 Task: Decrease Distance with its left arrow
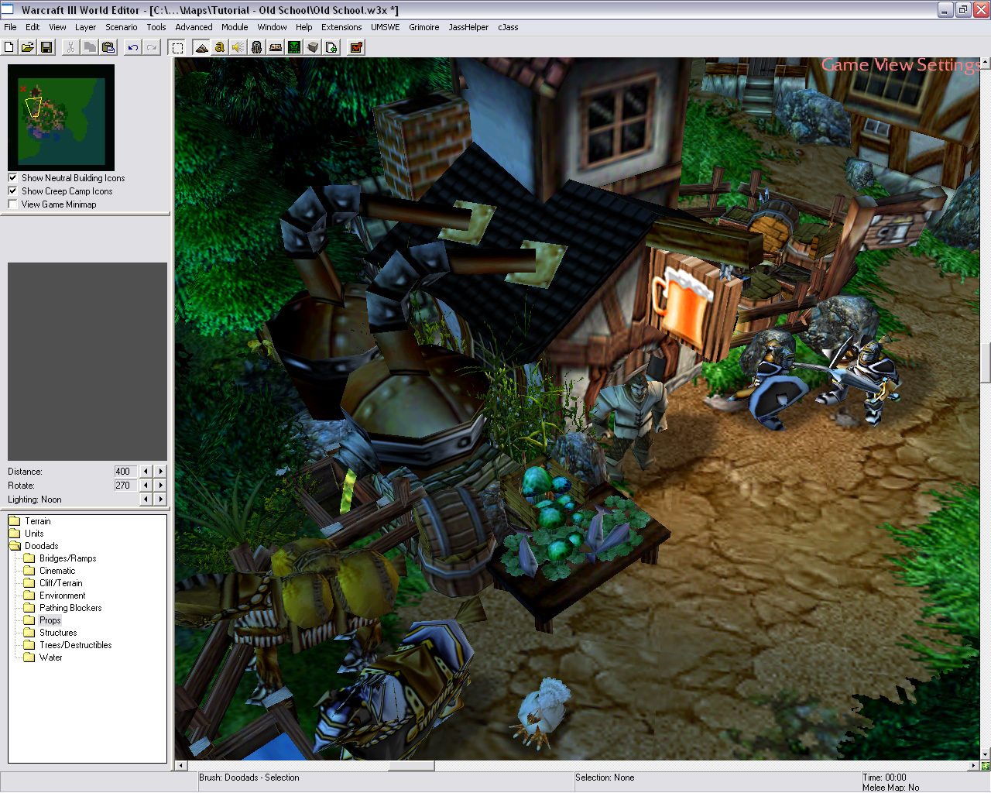pyautogui.click(x=146, y=472)
